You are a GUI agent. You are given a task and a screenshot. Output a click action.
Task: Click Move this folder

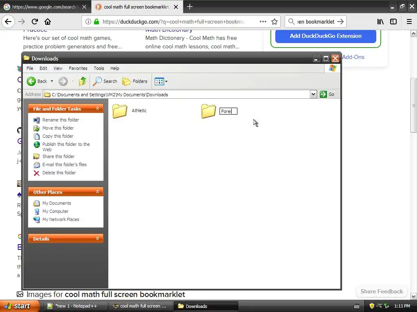[x=58, y=128]
